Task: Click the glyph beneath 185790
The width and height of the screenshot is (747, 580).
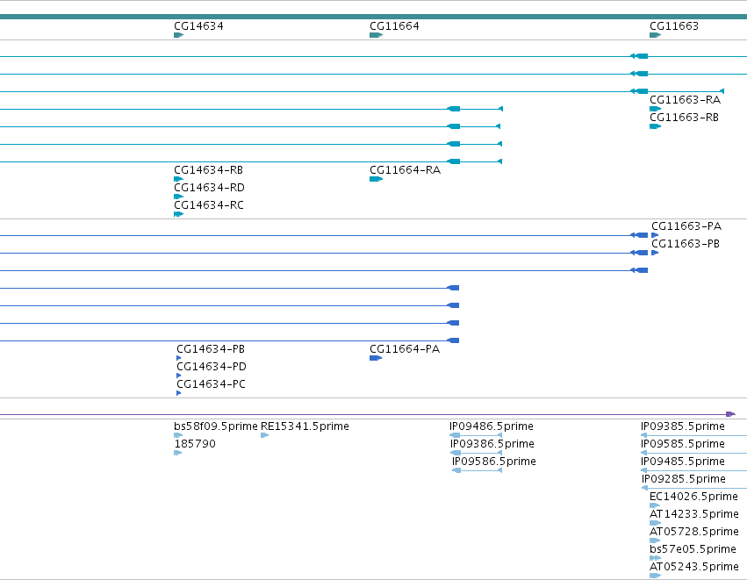Action: click(178, 453)
